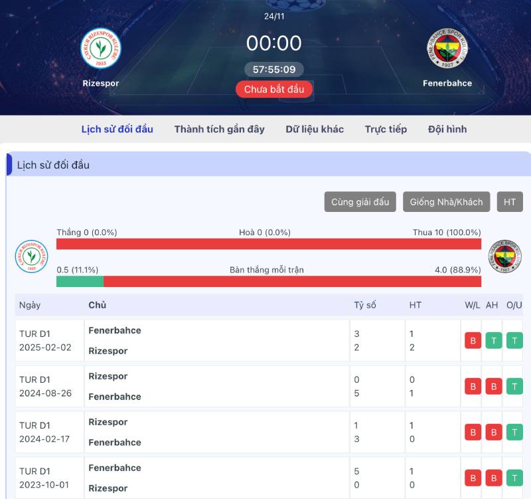Click red portion of goals-per-match bar
Screen dimensions: 531x499
[292, 281]
